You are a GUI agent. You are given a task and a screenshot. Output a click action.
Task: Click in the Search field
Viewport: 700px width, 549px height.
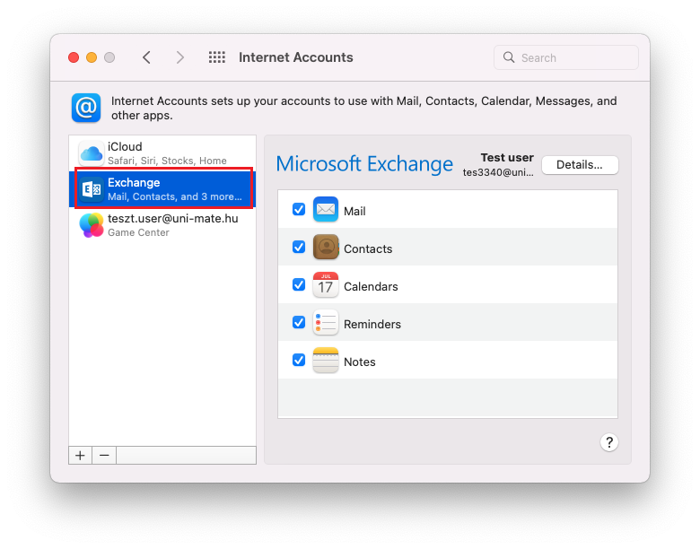coord(566,57)
